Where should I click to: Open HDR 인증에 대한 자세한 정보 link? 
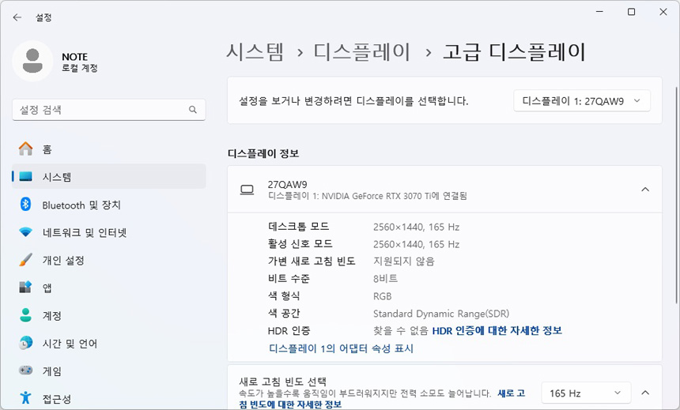click(x=497, y=330)
